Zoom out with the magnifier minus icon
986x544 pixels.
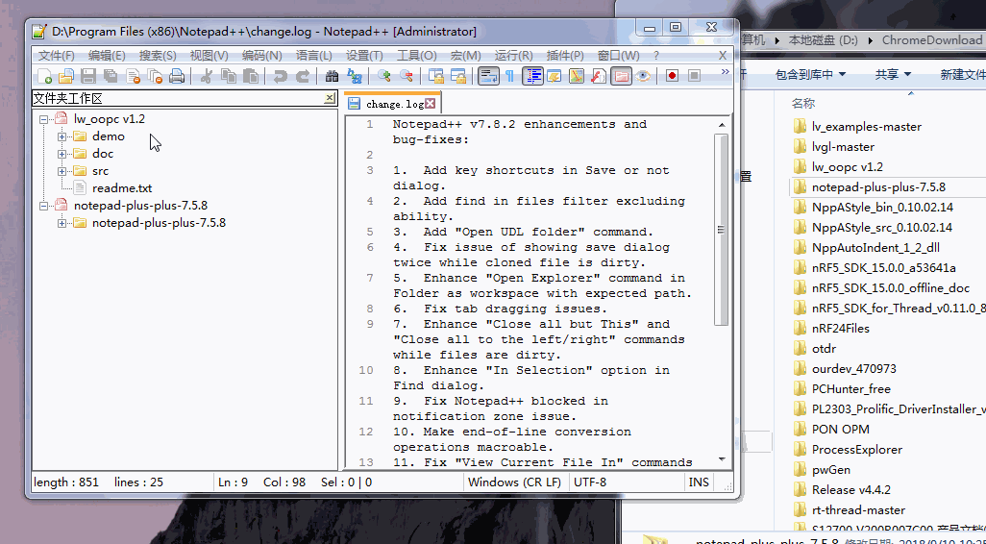(x=407, y=76)
